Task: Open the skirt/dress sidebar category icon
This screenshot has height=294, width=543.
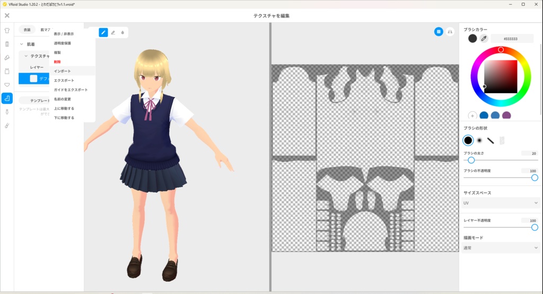Action: tap(7, 57)
